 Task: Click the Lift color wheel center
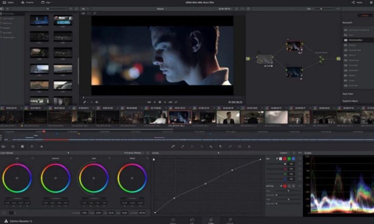pyautogui.click(x=17, y=178)
